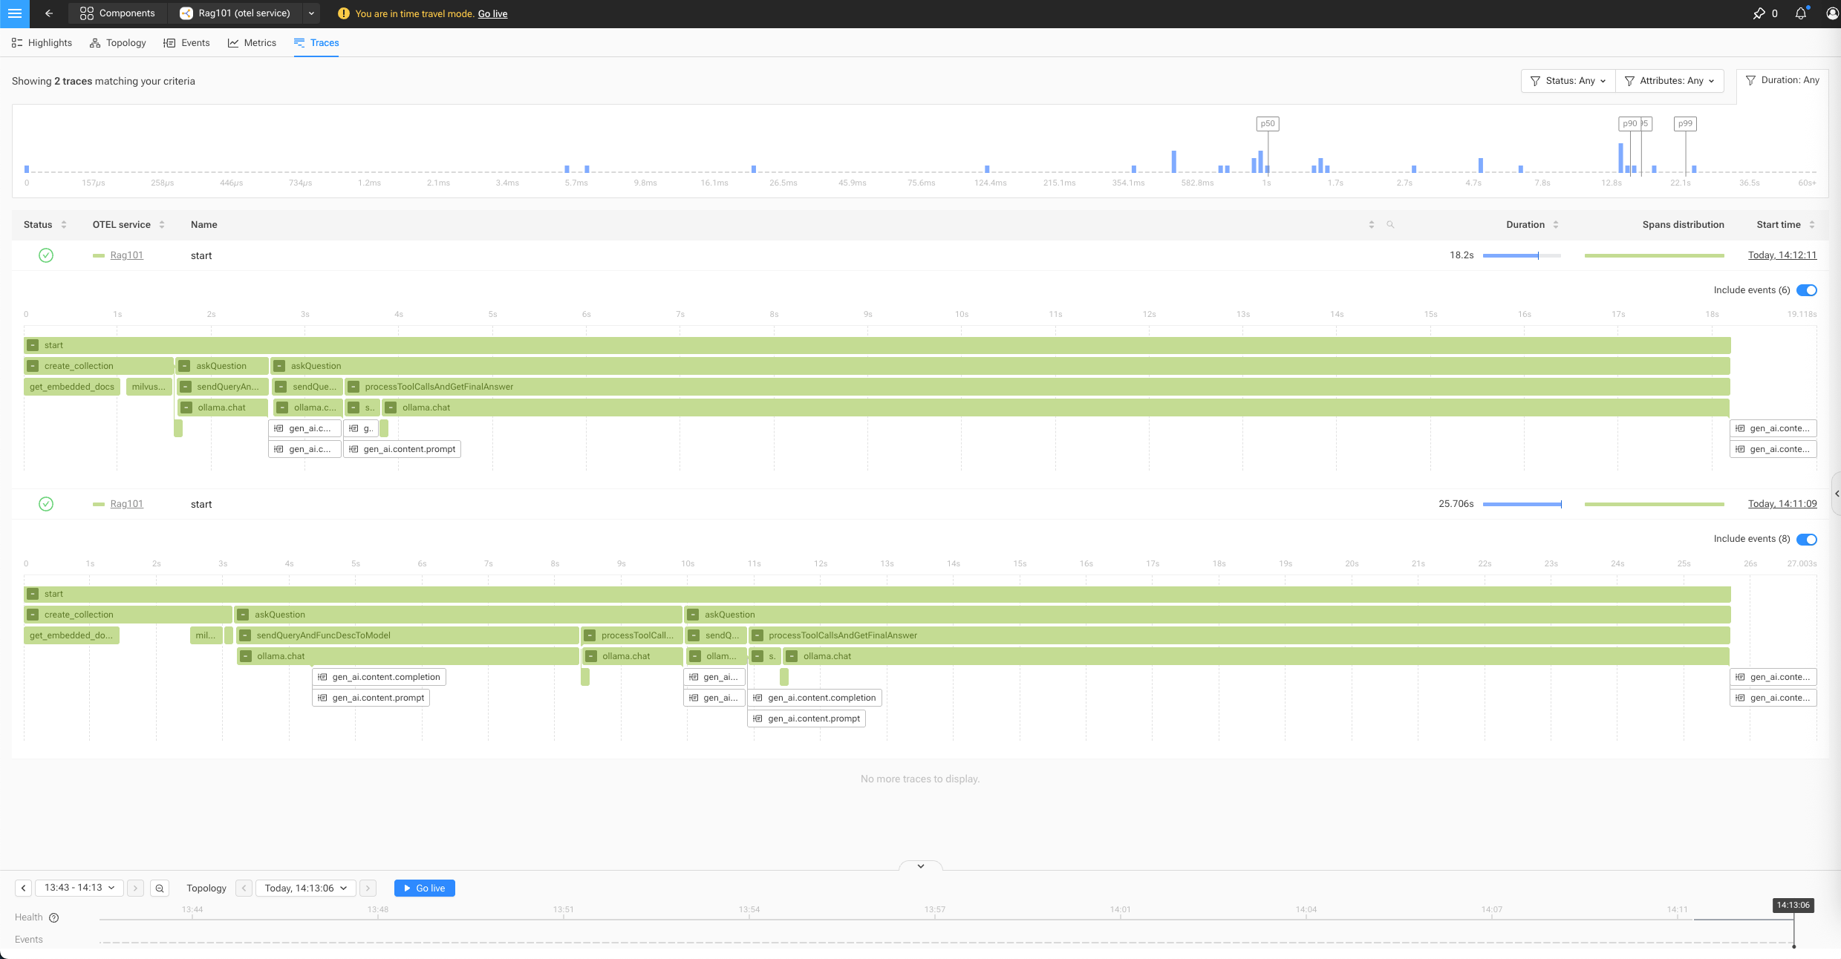Open the notifications bell
The height and width of the screenshot is (959, 1841).
pos(1800,13)
